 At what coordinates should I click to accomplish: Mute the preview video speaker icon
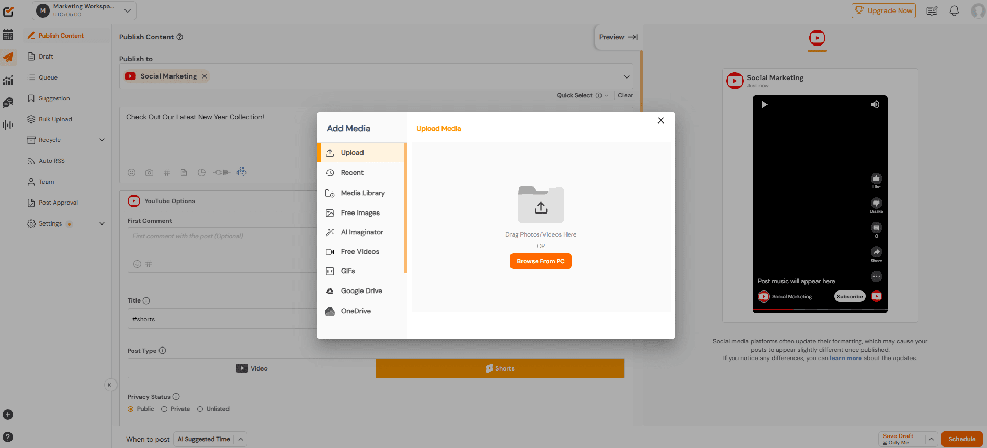[875, 105]
